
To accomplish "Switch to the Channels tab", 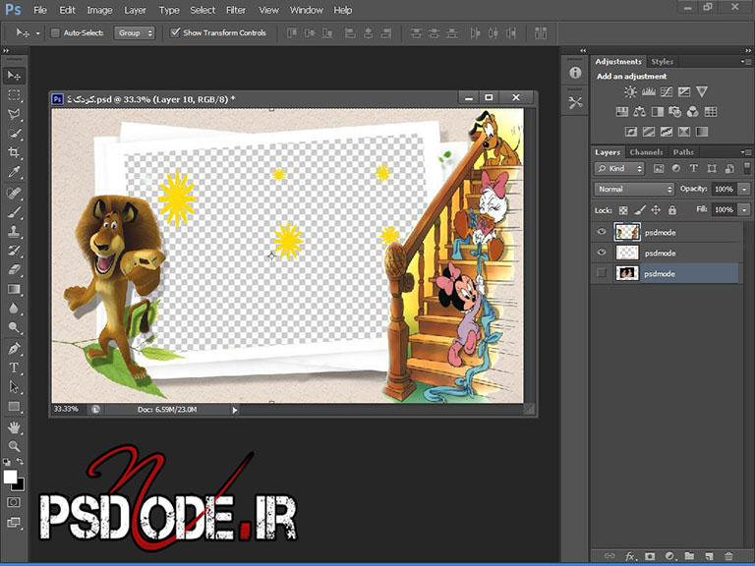I will point(646,152).
